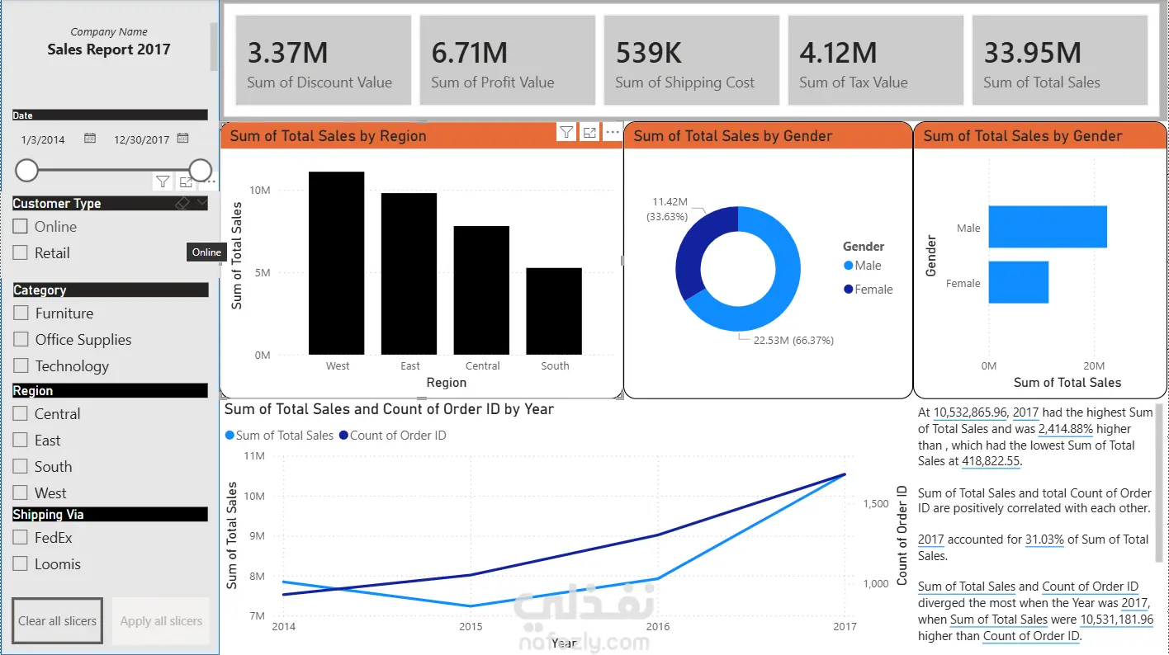Click the underlined 10,531,181.96 value in narrative
Screen dimensions: 1169x655
(x=1117, y=620)
